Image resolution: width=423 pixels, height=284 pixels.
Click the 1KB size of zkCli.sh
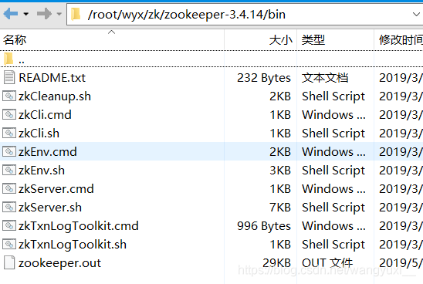coord(280,134)
